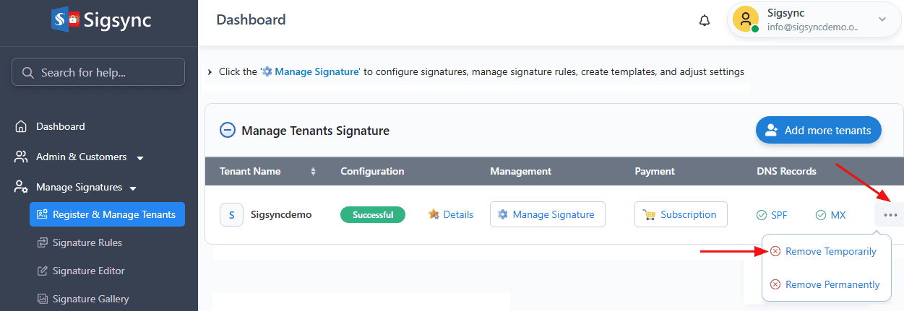Viewport: 904px width, 311px height.
Task: Click the notification bell icon
Action: pyautogui.click(x=705, y=21)
